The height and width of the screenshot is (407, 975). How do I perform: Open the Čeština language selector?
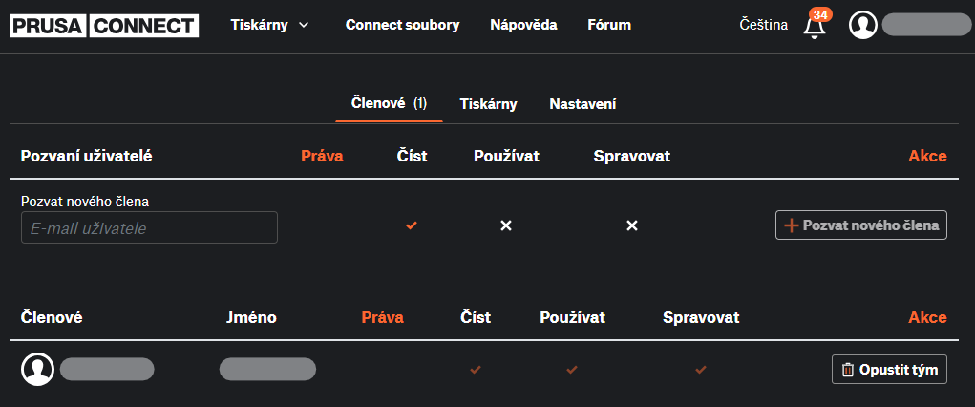(x=763, y=25)
